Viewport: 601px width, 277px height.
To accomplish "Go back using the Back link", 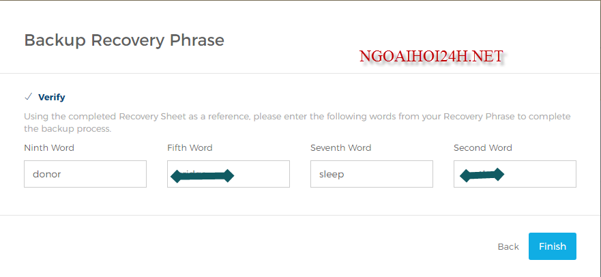I will click(508, 247).
